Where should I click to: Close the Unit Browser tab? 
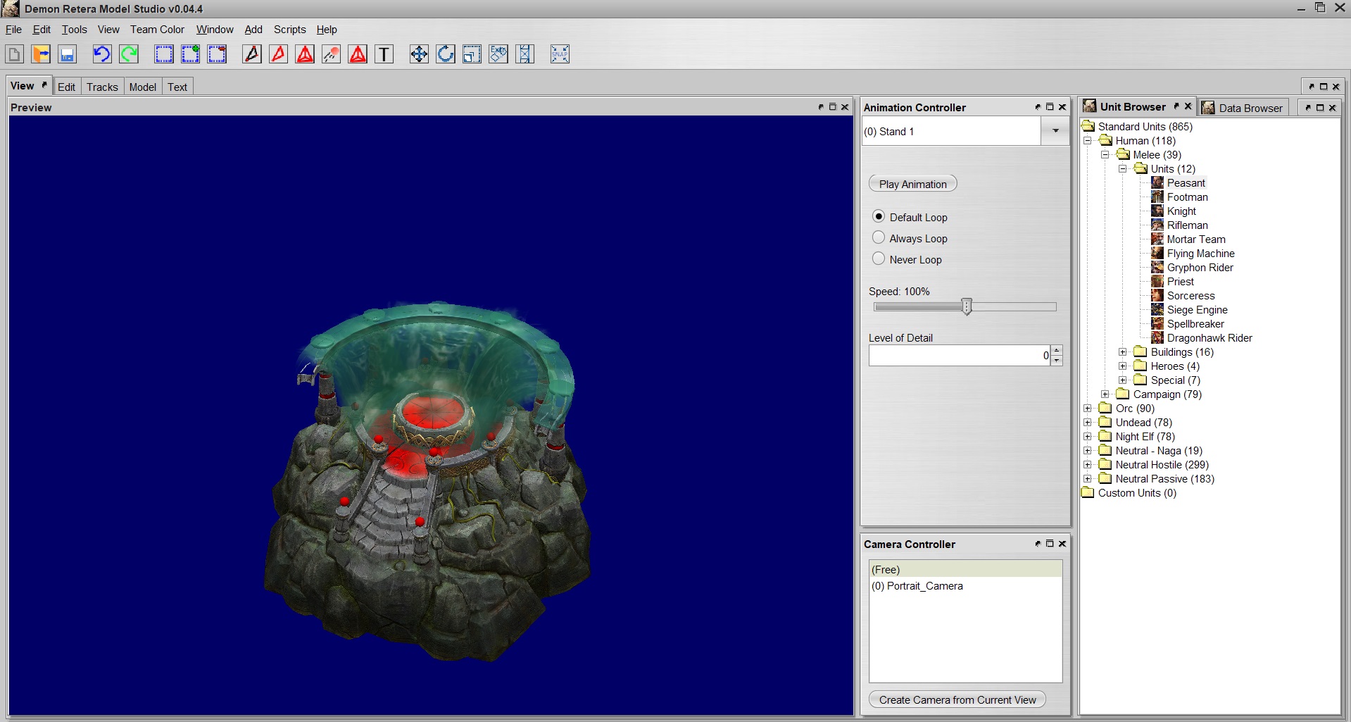point(1188,106)
